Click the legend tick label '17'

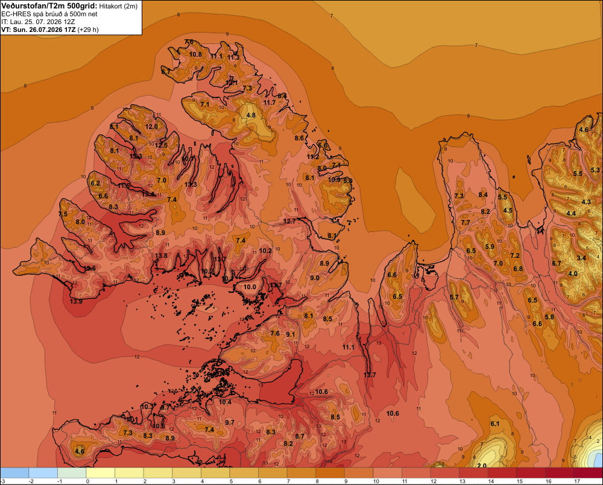(x=577, y=481)
